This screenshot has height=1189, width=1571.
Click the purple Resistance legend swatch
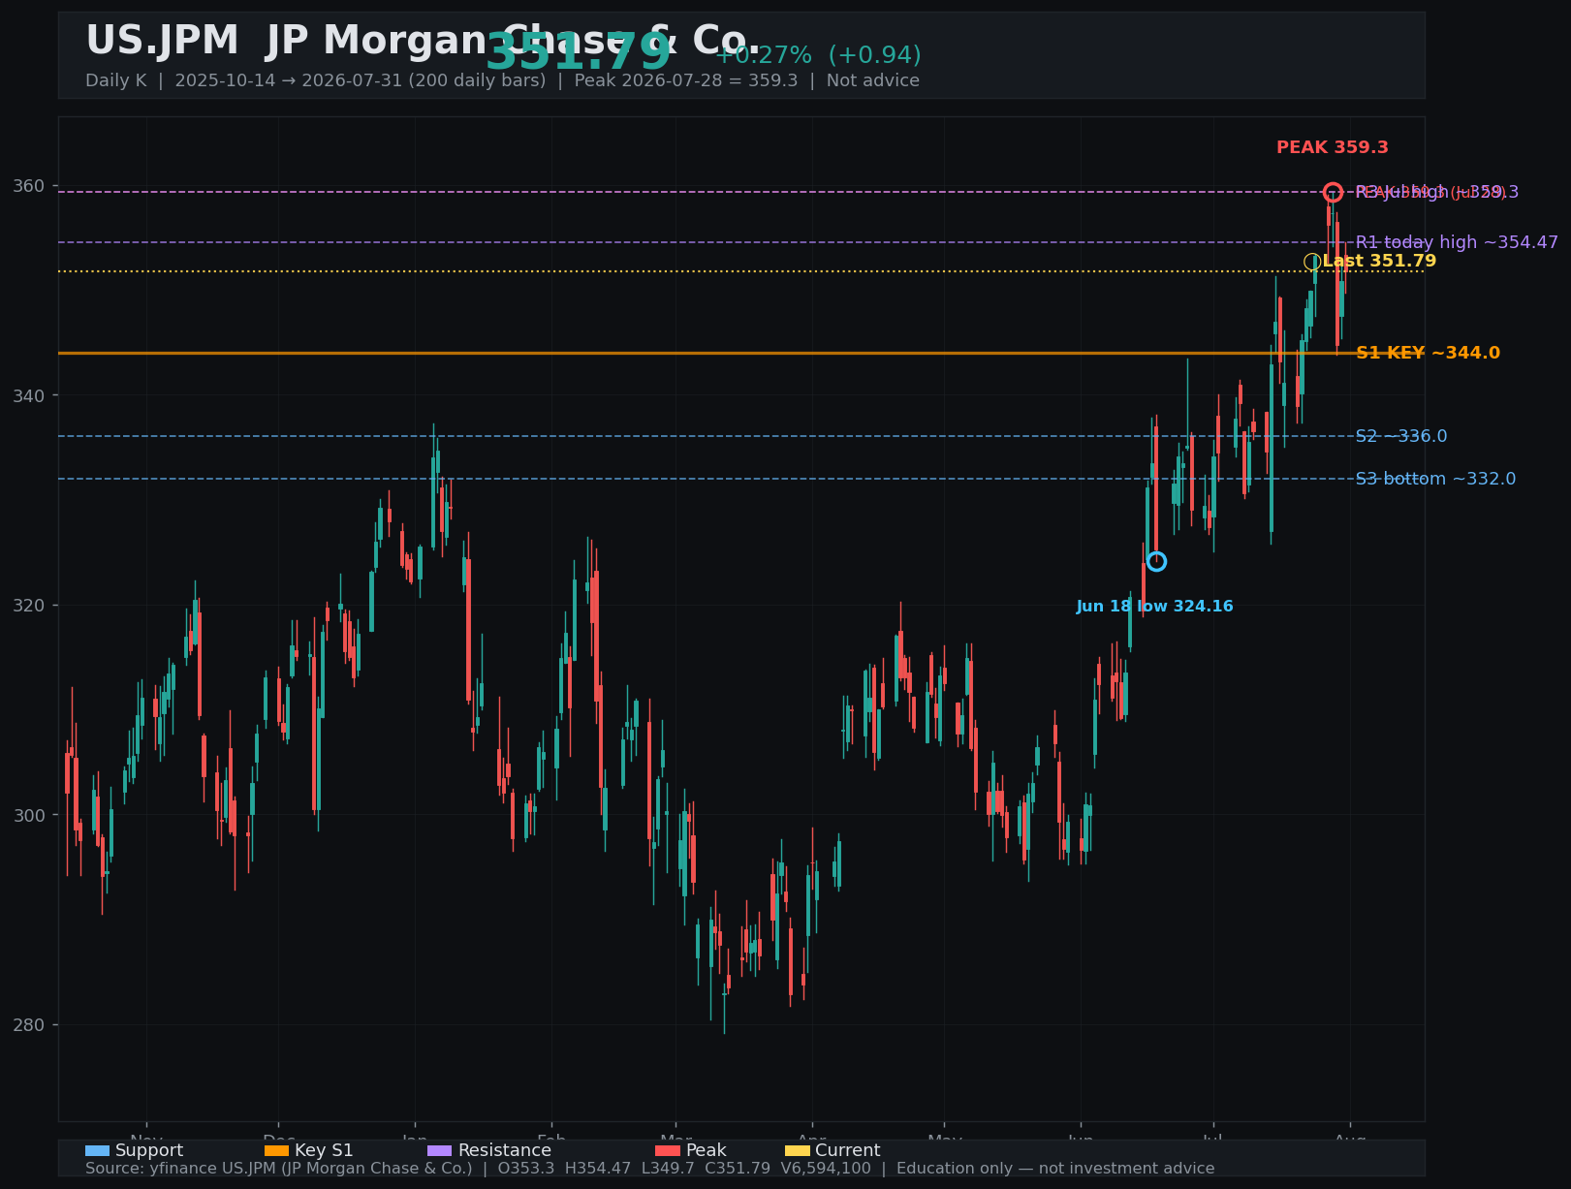click(439, 1150)
